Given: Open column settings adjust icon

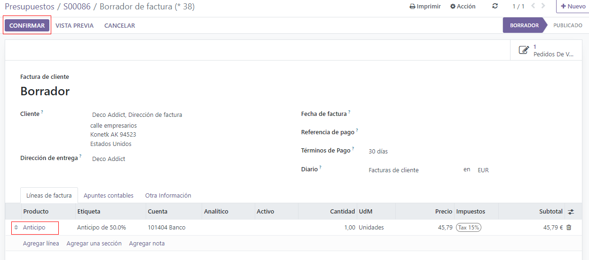Looking at the screenshot, I should (571, 212).
